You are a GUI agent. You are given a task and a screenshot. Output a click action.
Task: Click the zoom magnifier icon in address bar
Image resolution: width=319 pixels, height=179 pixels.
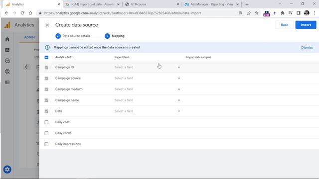241,13
